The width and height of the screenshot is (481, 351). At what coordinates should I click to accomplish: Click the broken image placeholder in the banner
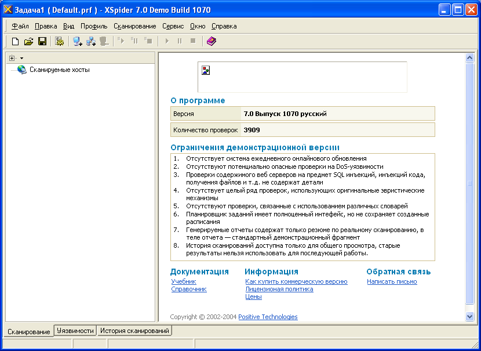coord(206,70)
